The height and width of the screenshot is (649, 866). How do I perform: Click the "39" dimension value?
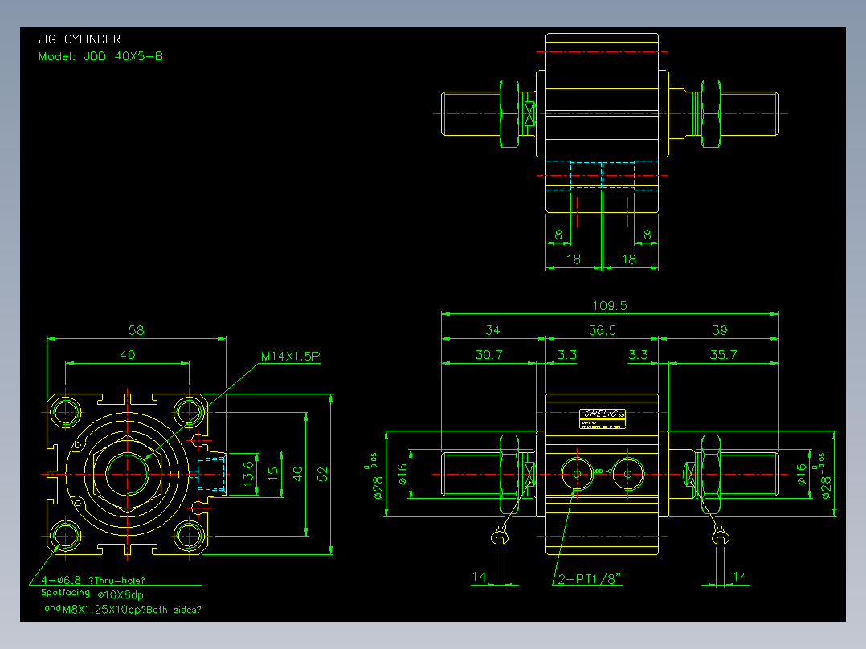click(720, 330)
